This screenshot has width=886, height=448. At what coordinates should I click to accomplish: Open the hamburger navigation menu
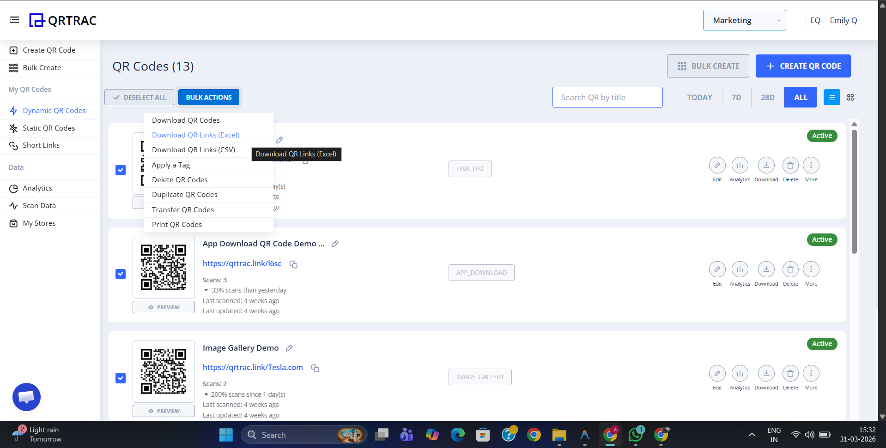click(14, 19)
